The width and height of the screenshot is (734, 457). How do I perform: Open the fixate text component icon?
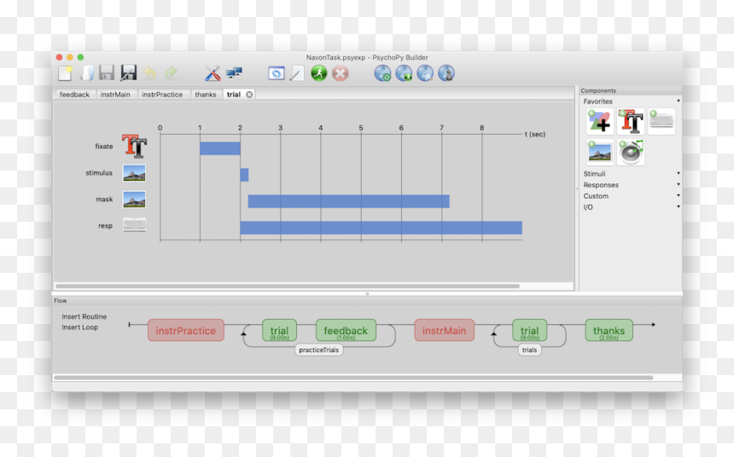pyautogui.click(x=134, y=146)
